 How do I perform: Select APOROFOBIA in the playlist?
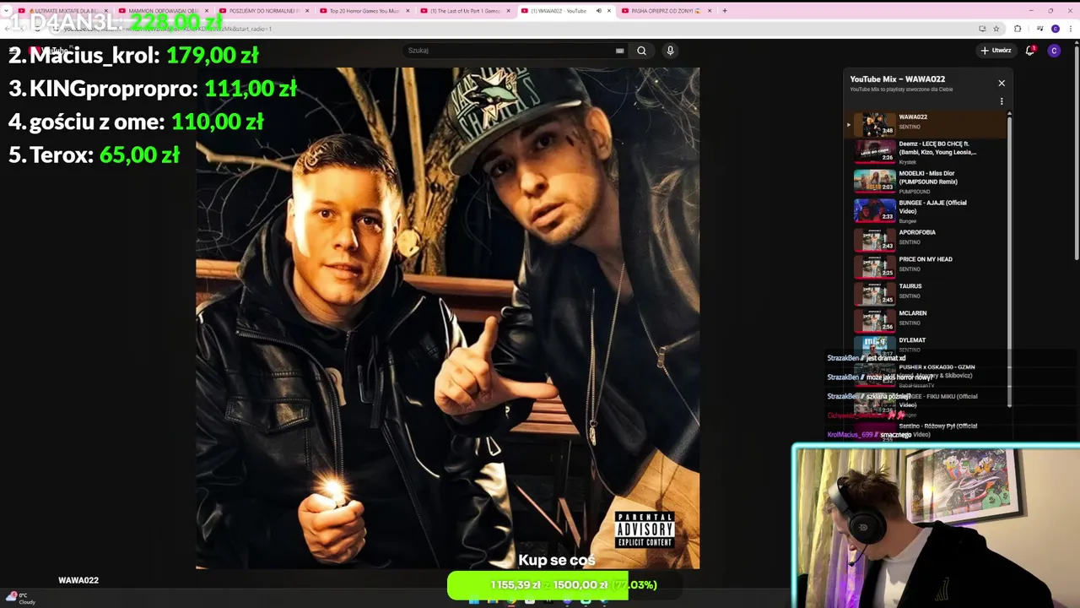926,240
